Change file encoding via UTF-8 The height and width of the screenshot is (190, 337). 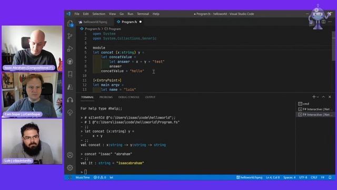[x=303, y=177]
